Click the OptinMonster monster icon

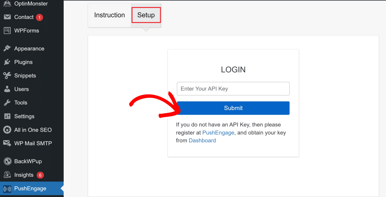[7, 4]
